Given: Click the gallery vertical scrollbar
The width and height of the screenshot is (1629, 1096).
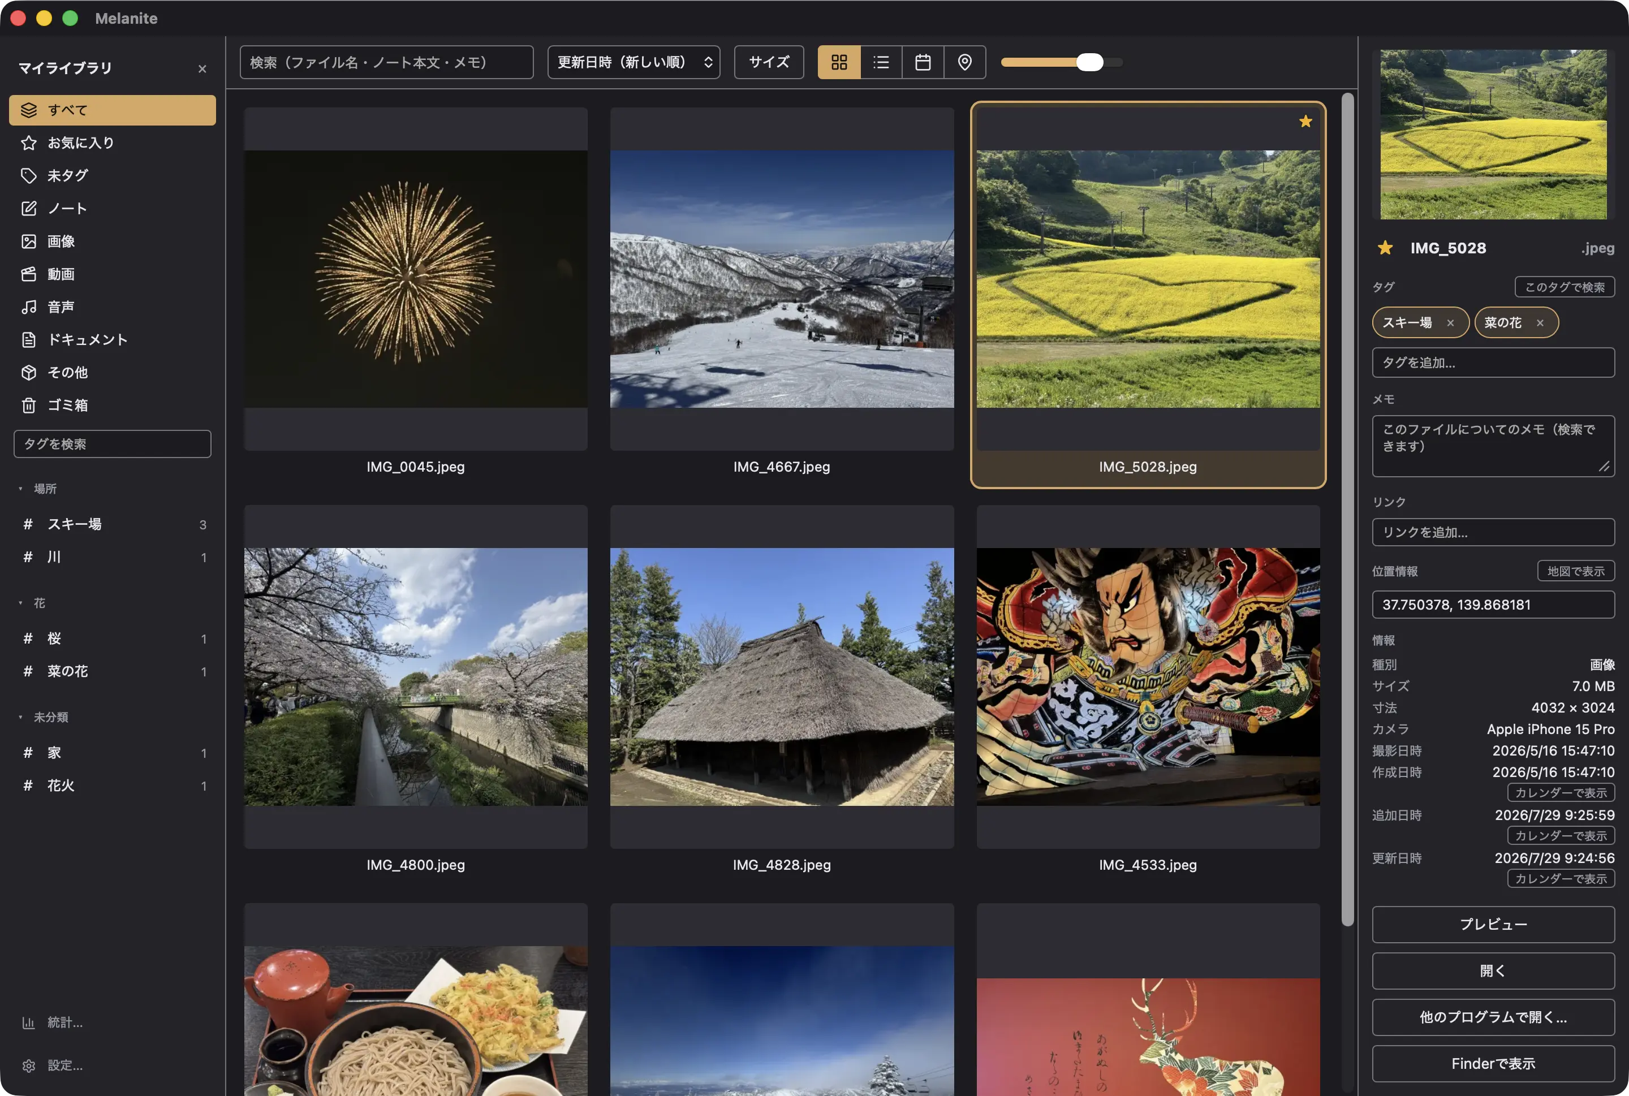Looking at the screenshot, I should tap(1348, 510).
